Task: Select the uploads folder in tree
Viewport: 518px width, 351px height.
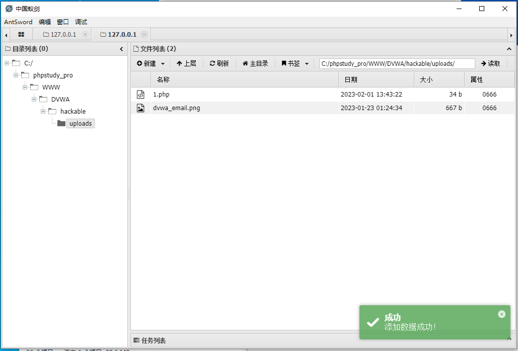Action: [81, 123]
